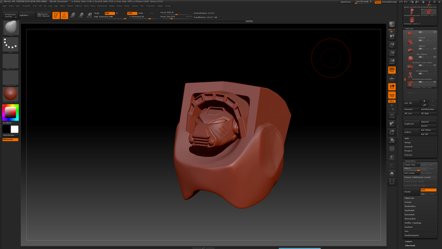Screen dimensions: 442x249
Task: Click the red material sphere
Action: 11,94
